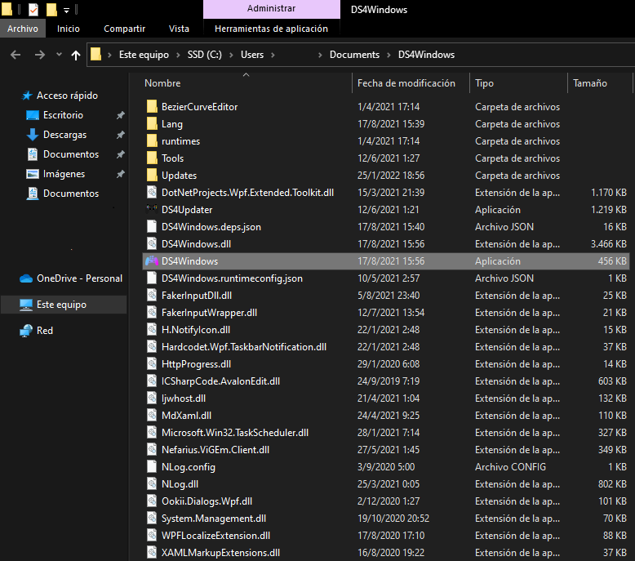Screen dimensions: 635x561
Task: Click the pin icon next to Descargas
Action: [120, 135]
